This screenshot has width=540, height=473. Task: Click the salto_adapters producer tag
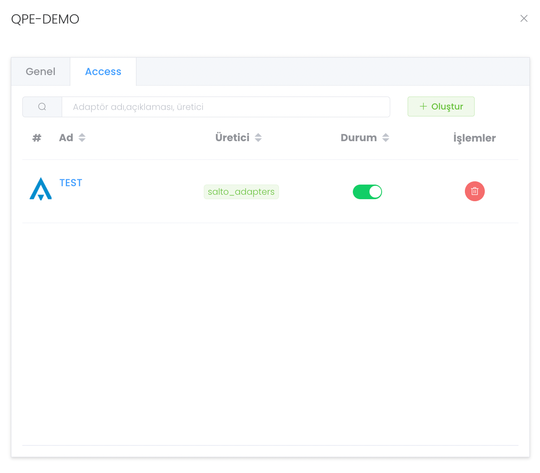241,192
